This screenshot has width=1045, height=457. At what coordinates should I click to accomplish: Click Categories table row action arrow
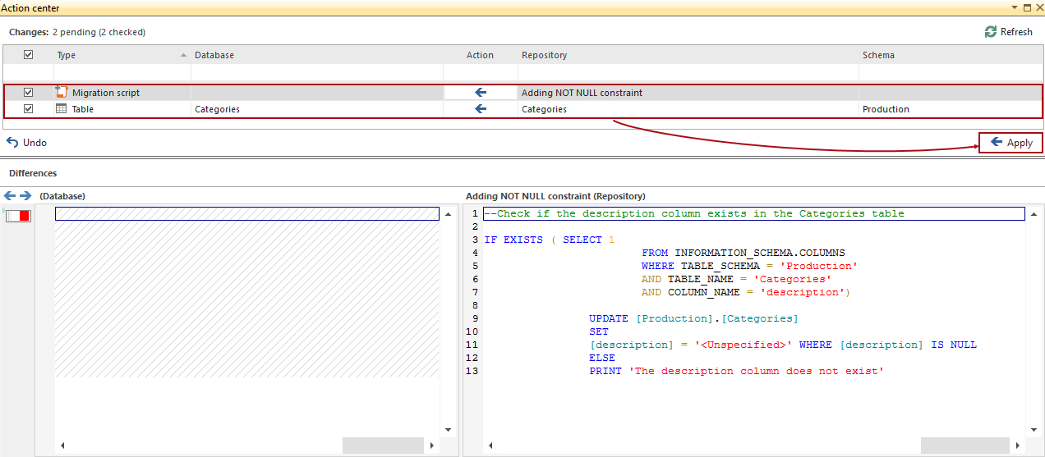[481, 109]
